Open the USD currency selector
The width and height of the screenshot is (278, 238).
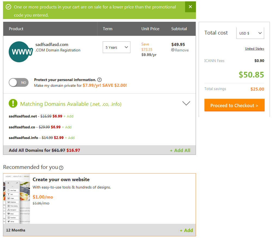[250, 33]
